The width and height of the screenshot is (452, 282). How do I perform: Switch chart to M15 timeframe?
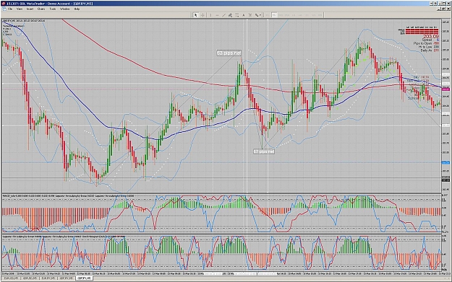pos(281,15)
